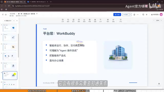Click the blue 分享 share button
The image size is (164, 92).
(117, 15)
